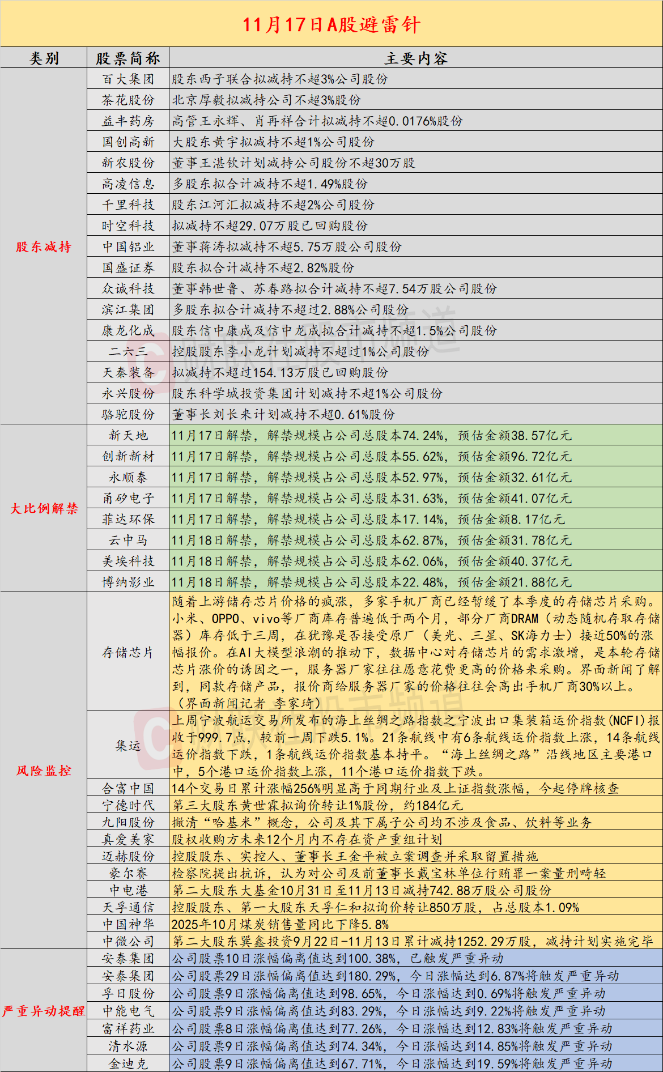Select 创新新材 unlock details 96.72亿元 text
The image size is (663, 1072).
tap(372, 457)
